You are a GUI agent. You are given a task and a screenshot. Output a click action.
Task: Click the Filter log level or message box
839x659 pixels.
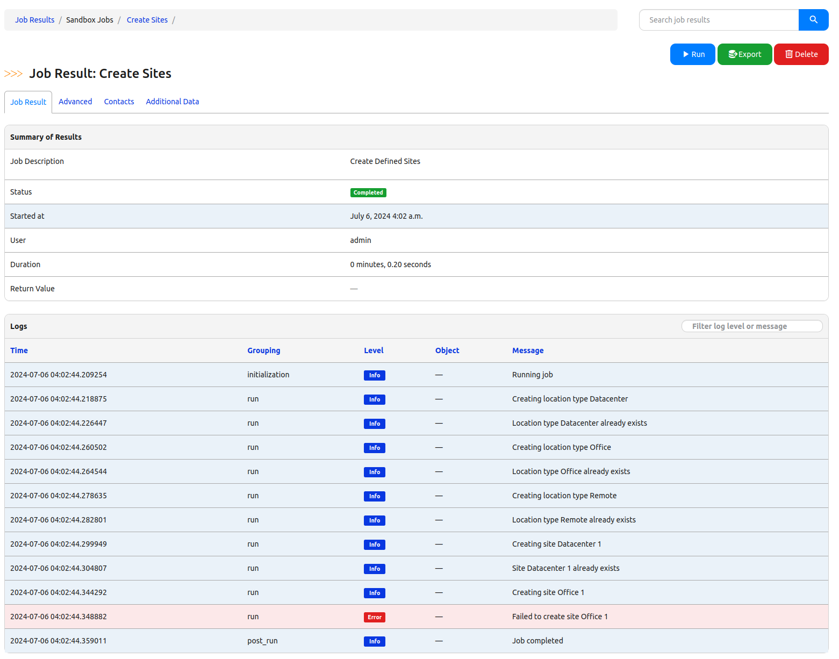coord(751,326)
